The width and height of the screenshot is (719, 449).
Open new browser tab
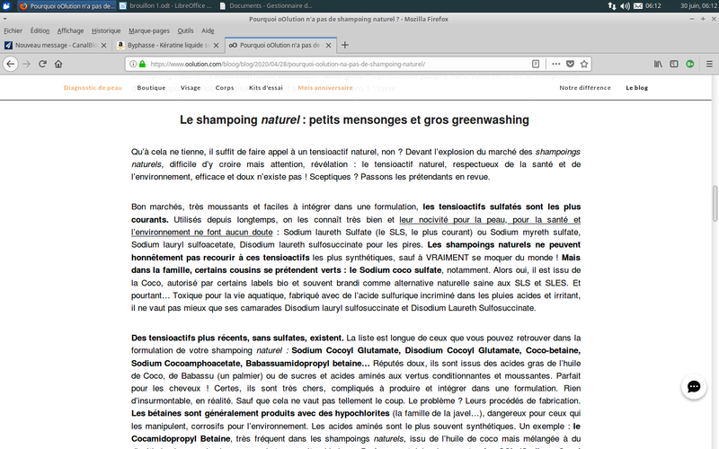click(x=345, y=45)
